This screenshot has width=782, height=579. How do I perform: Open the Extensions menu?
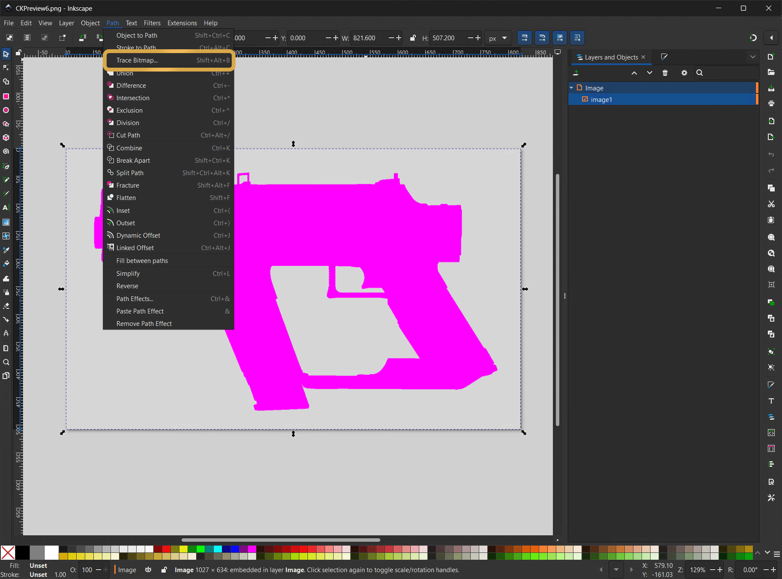pos(182,23)
